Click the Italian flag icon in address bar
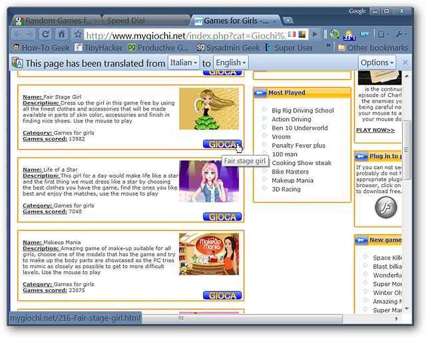 pos(292,35)
